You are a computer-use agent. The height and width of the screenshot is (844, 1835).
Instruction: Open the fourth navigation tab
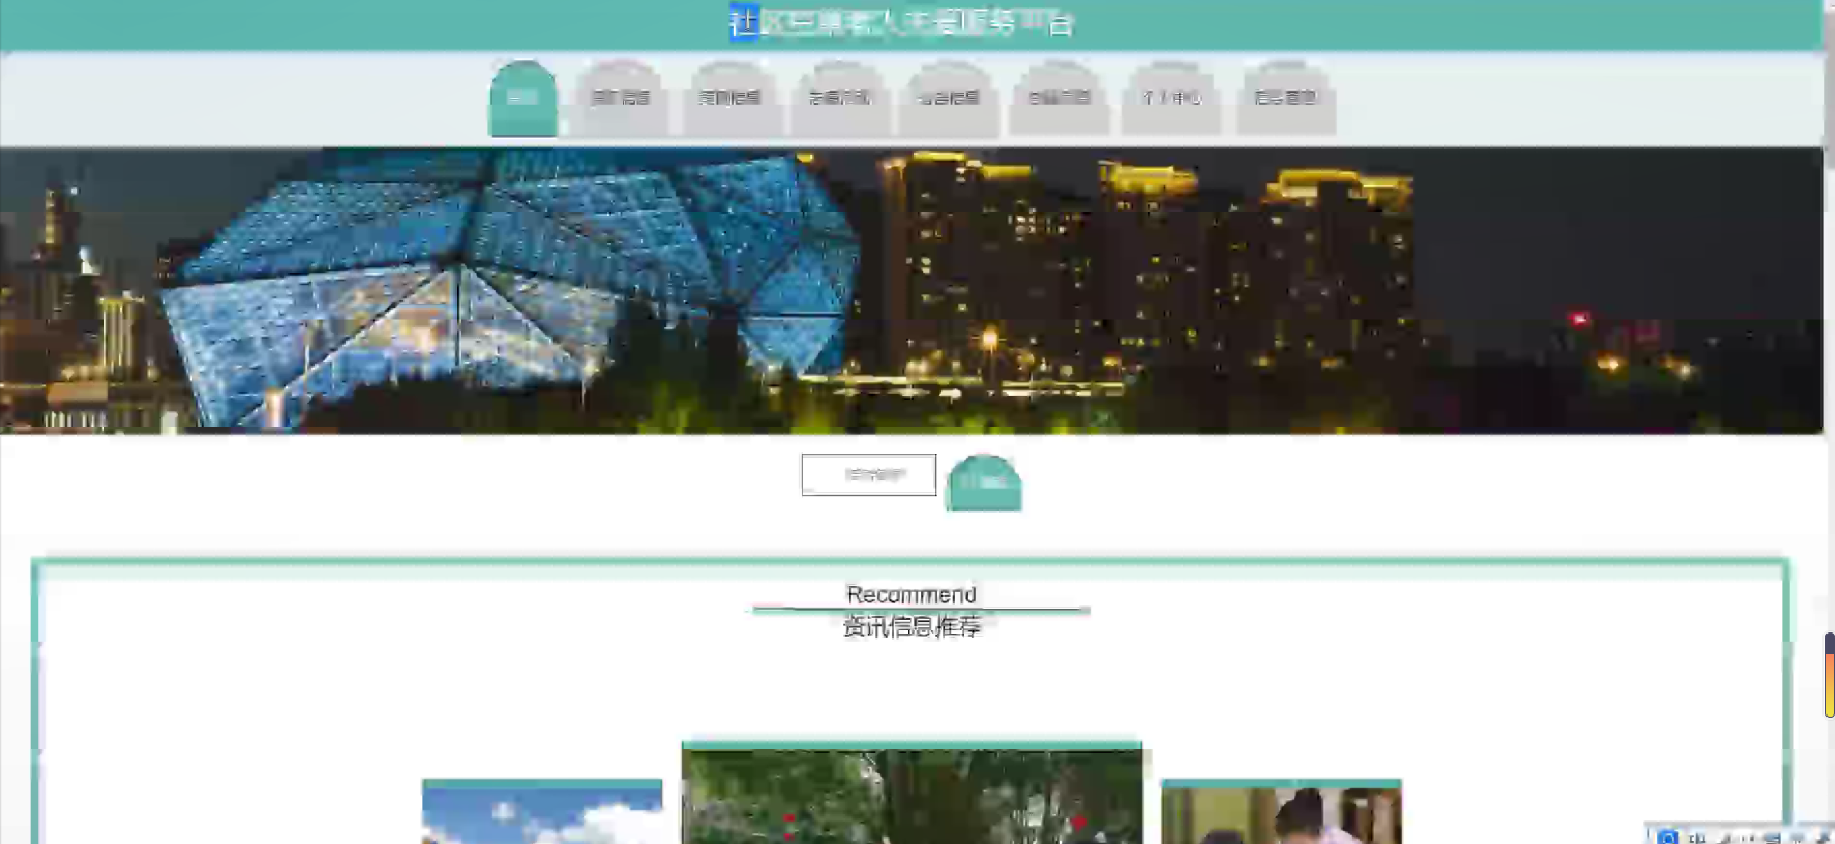pos(839,98)
